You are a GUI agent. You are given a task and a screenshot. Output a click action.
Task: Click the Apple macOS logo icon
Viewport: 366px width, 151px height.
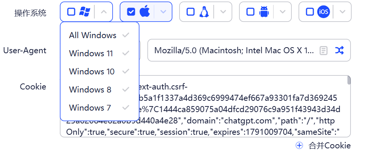tap(145, 12)
